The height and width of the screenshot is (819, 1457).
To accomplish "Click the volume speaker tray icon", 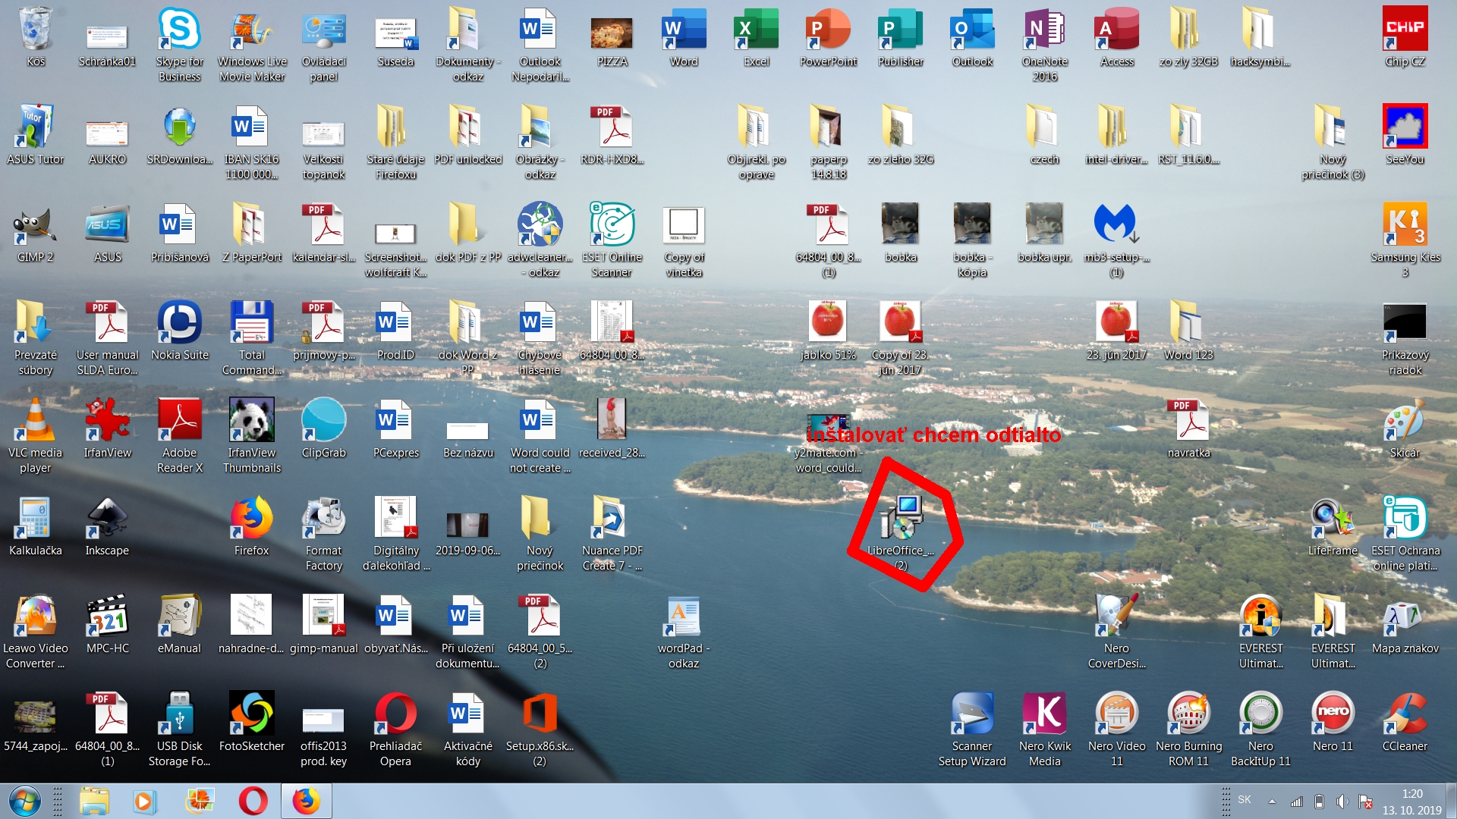I will click(x=1342, y=802).
